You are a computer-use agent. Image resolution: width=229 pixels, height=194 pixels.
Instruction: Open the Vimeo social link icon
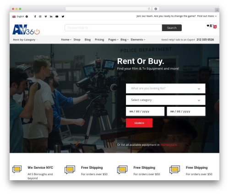click(x=46, y=17)
